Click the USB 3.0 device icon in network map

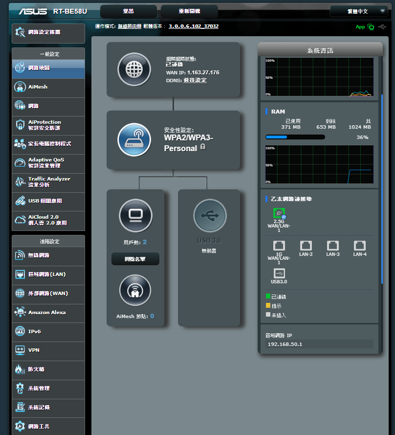pyautogui.click(x=210, y=216)
